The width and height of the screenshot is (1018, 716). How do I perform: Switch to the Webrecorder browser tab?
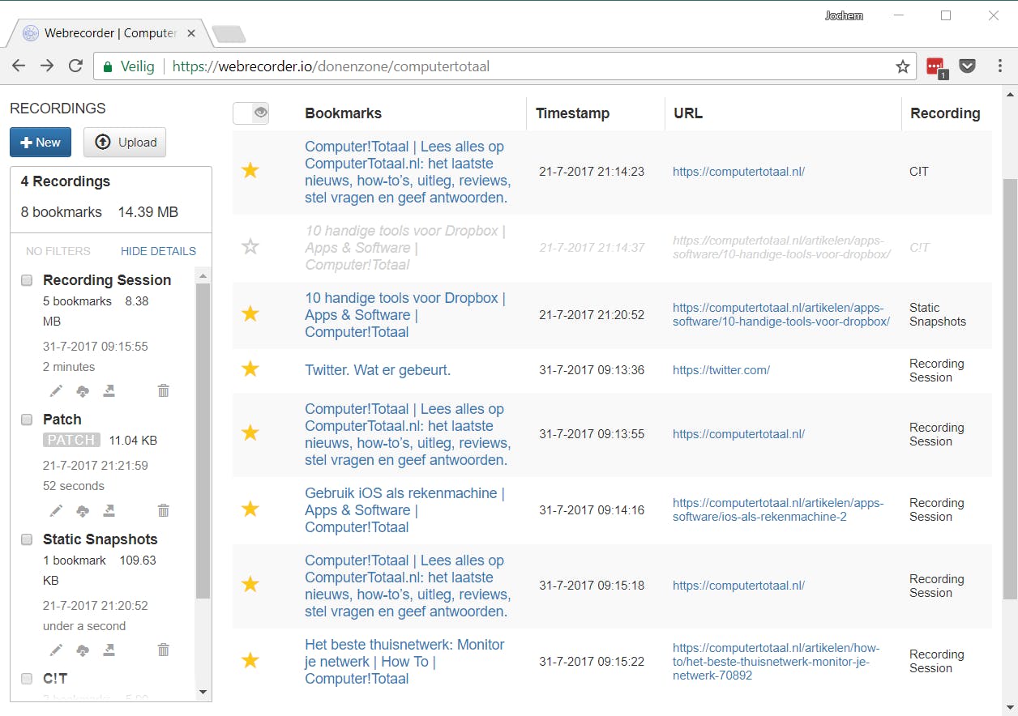click(105, 33)
